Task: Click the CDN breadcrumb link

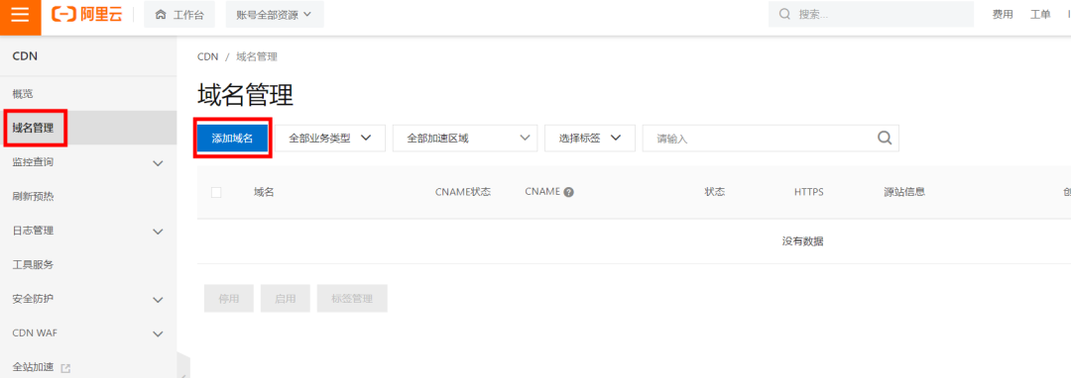Action: (x=207, y=57)
